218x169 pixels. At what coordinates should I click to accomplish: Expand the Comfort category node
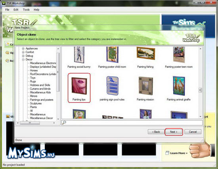click(x=23, y=52)
